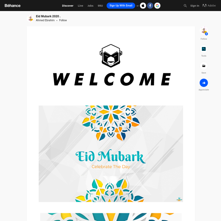
Task: Sign up with the Apple icon
Action: click(x=143, y=6)
